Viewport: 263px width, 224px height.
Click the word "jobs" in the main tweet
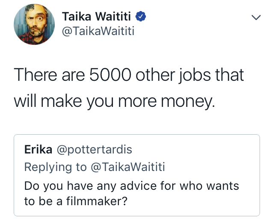195,75
